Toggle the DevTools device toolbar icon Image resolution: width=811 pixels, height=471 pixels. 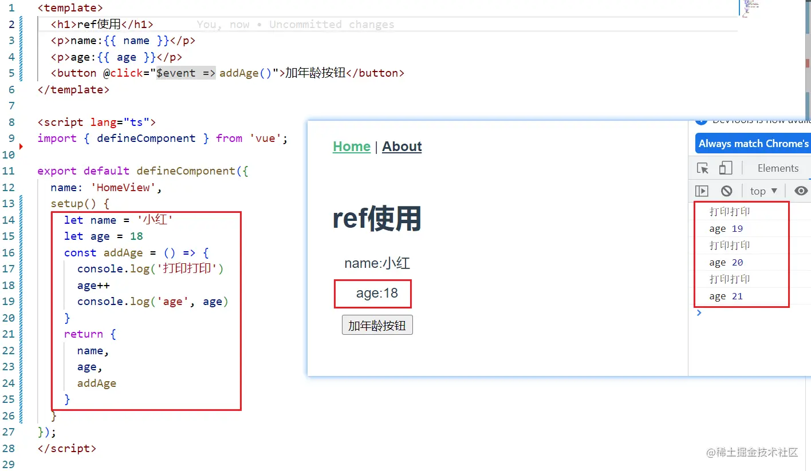(x=726, y=168)
